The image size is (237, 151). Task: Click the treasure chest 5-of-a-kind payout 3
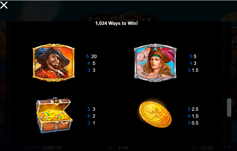(x=94, y=109)
